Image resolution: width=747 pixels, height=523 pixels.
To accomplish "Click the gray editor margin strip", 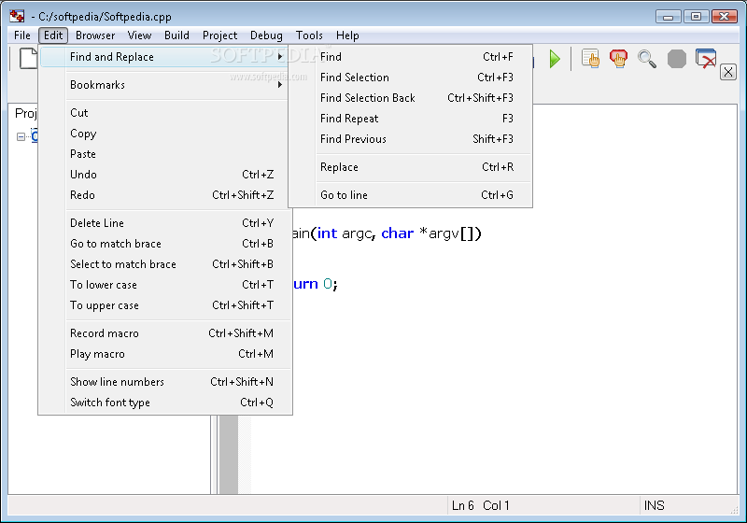I will (229, 455).
